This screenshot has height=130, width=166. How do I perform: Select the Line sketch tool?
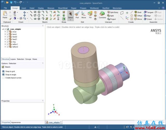[x=31, y=12]
